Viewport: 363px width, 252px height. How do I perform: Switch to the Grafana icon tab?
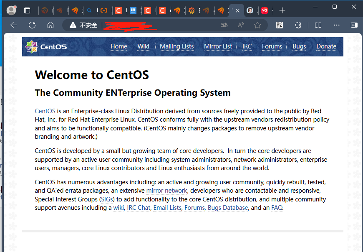[192, 10]
